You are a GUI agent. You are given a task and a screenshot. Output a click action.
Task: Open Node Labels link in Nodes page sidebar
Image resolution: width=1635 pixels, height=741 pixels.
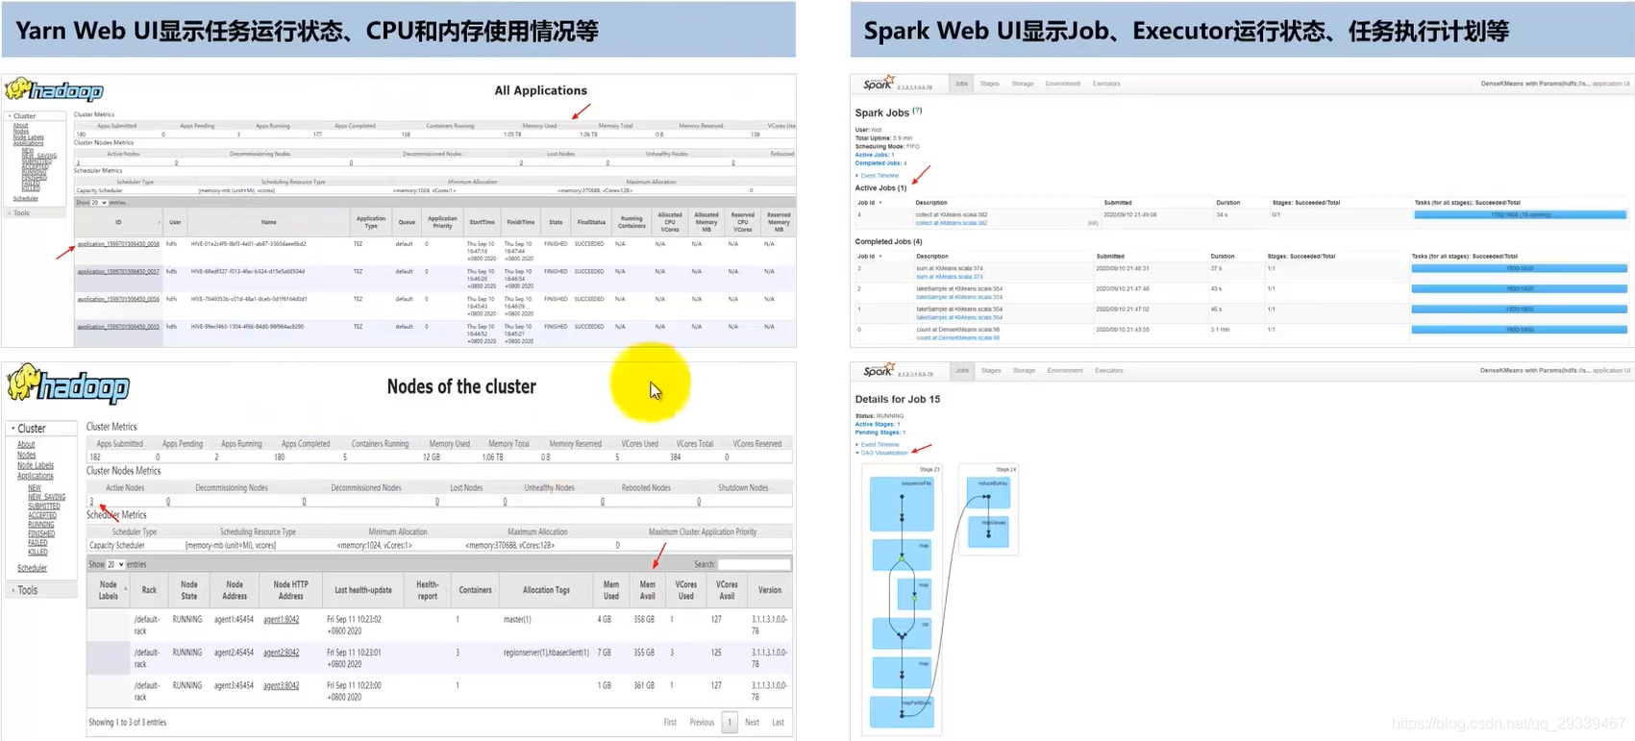[x=36, y=465]
